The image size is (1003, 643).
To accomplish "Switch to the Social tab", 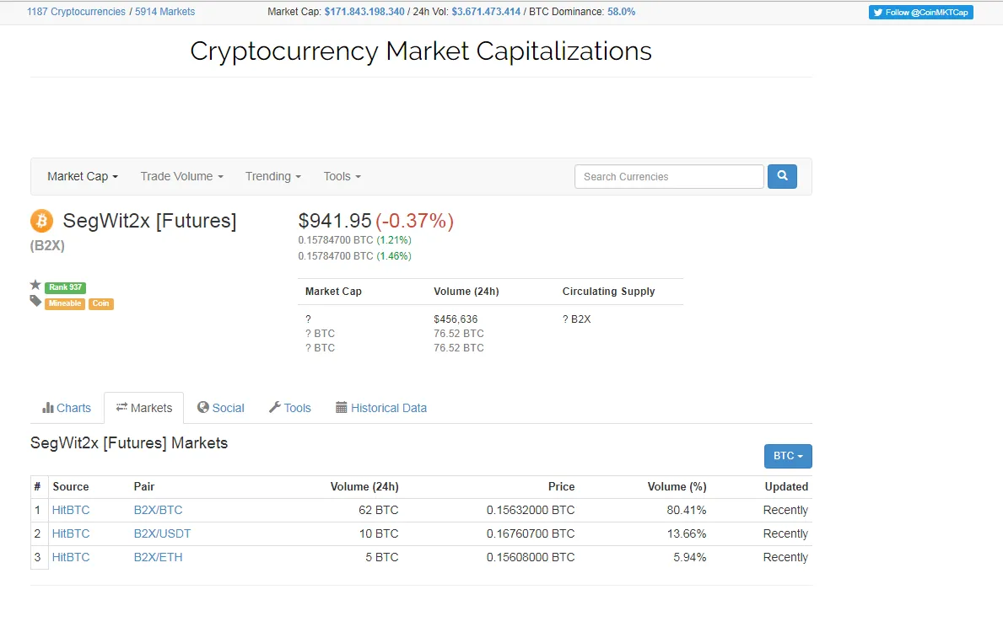I will (221, 408).
